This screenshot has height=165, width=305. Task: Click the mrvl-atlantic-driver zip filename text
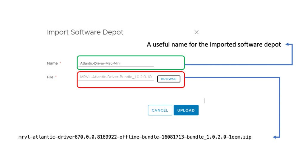(135, 137)
